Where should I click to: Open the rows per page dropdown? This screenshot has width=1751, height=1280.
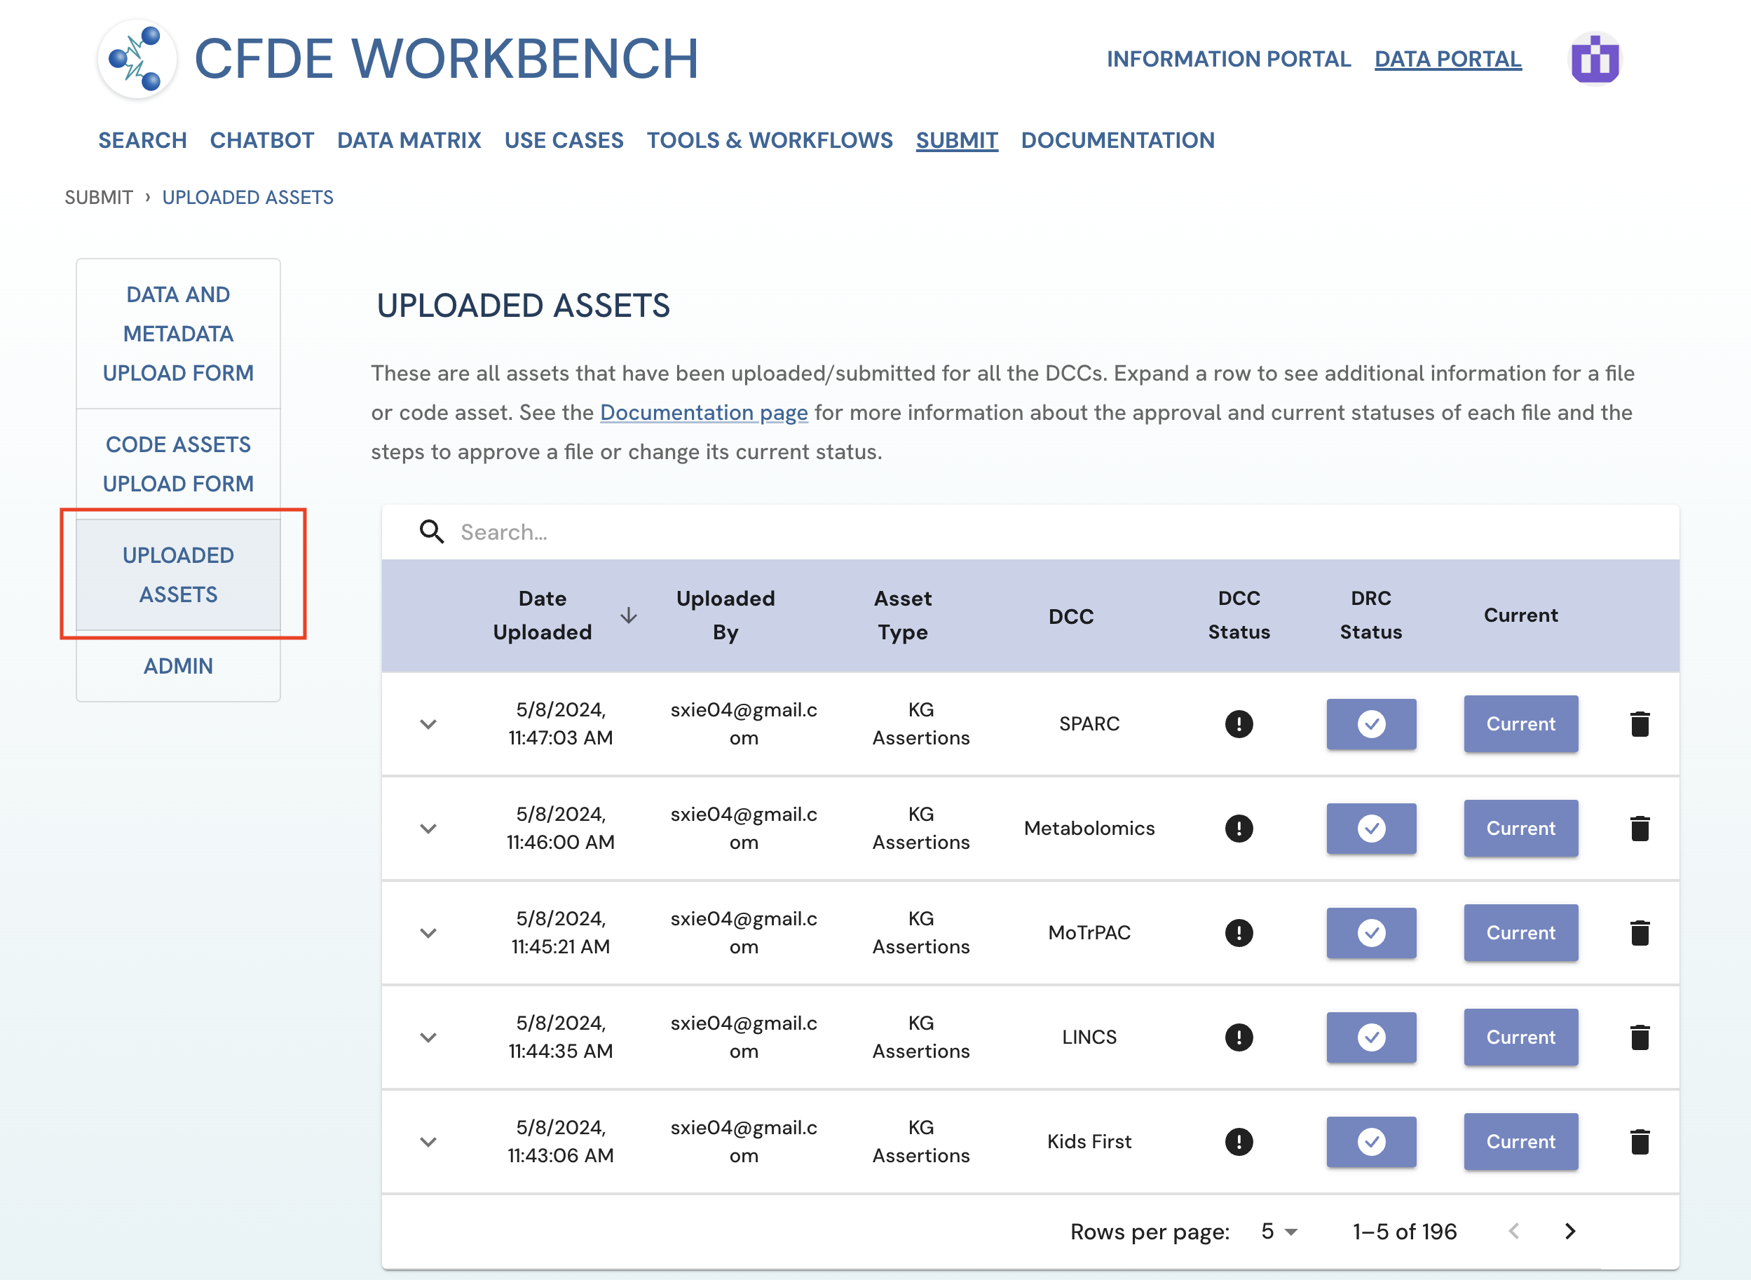pyautogui.click(x=1279, y=1231)
